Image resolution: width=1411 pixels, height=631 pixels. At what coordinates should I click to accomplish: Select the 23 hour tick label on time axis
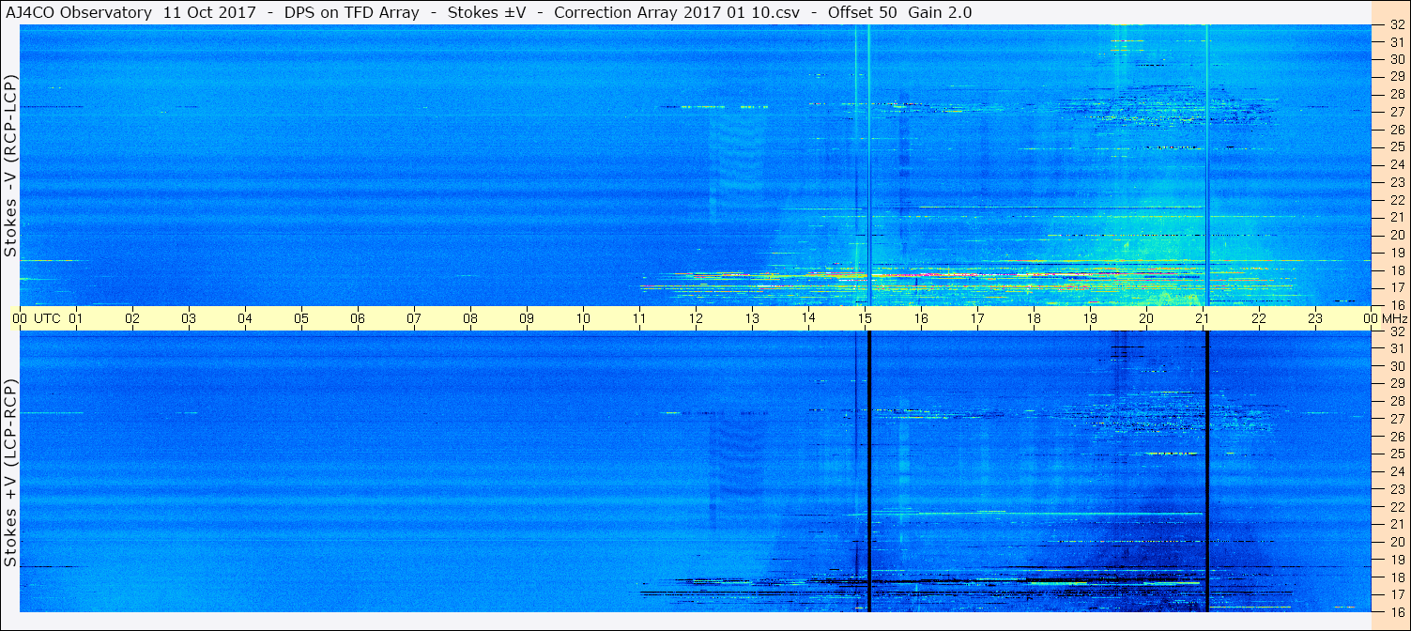pyautogui.click(x=1315, y=318)
